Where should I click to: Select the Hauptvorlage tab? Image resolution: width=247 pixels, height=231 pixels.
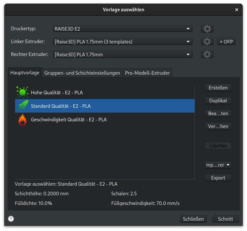coord(25,73)
